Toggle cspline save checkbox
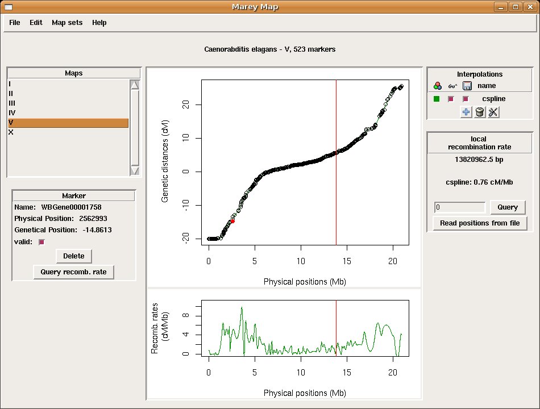 [466, 99]
